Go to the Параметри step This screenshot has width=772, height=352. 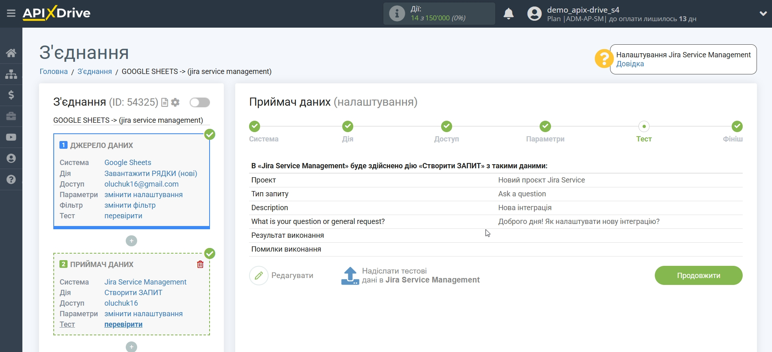[x=545, y=126]
